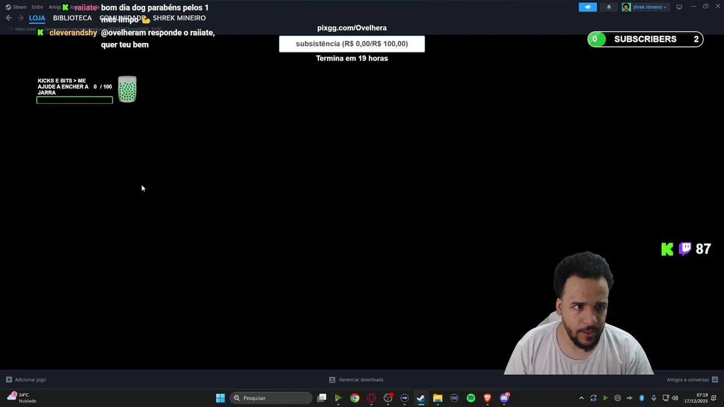Viewport: 724px width, 407px height.
Task: Open Steam from the taskbar
Action: 421,398
